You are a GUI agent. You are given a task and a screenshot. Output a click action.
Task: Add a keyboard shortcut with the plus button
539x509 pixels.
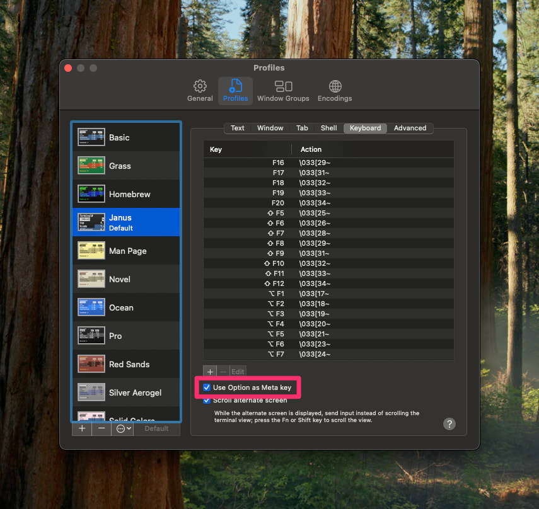click(x=210, y=371)
